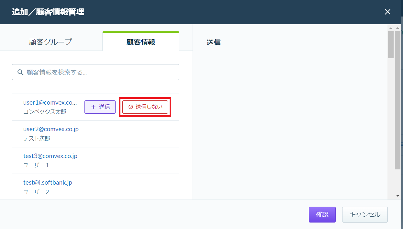Click 送信 button for user1

[100, 107]
